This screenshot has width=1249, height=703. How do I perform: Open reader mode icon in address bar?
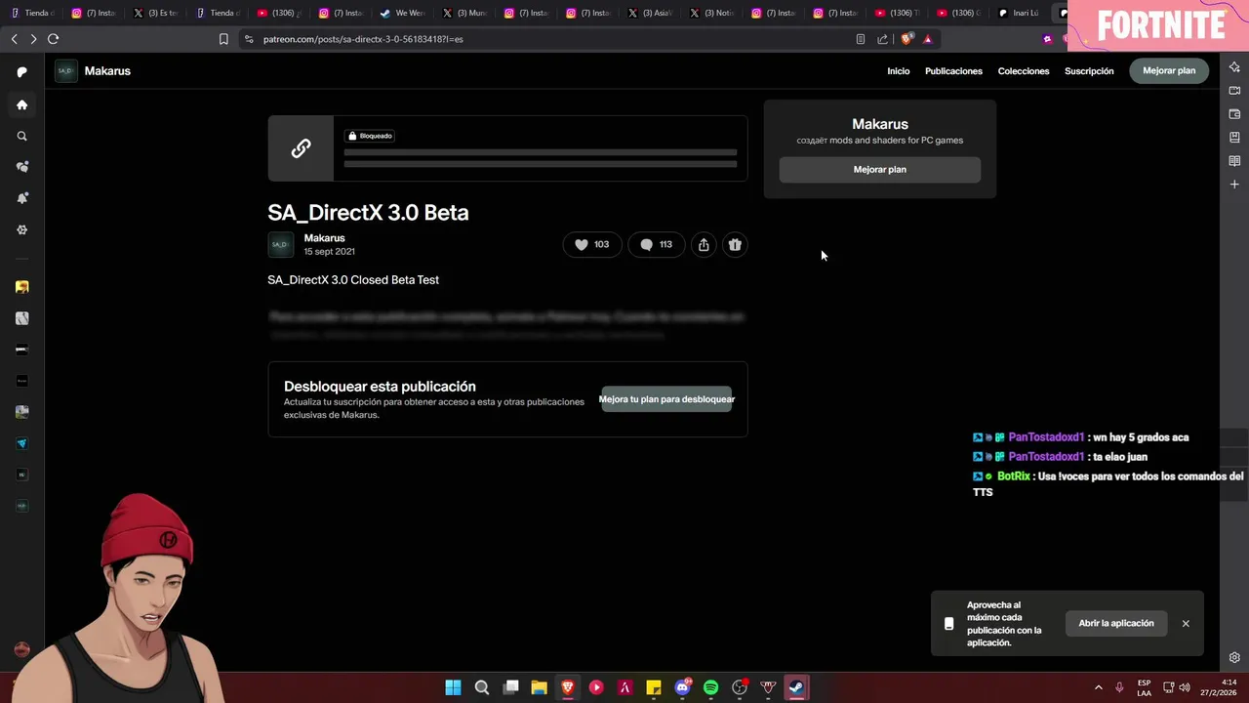click(860, 39)
